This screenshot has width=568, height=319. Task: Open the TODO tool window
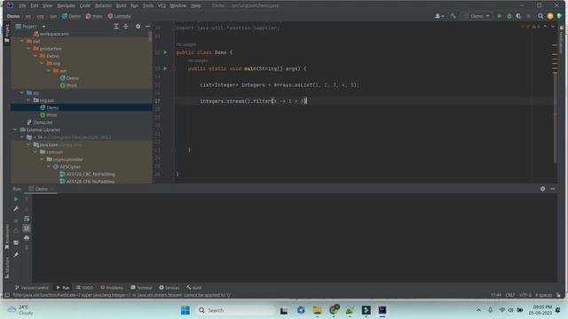(84, 288)
